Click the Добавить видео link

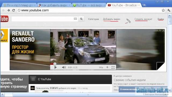click(112, 19)
